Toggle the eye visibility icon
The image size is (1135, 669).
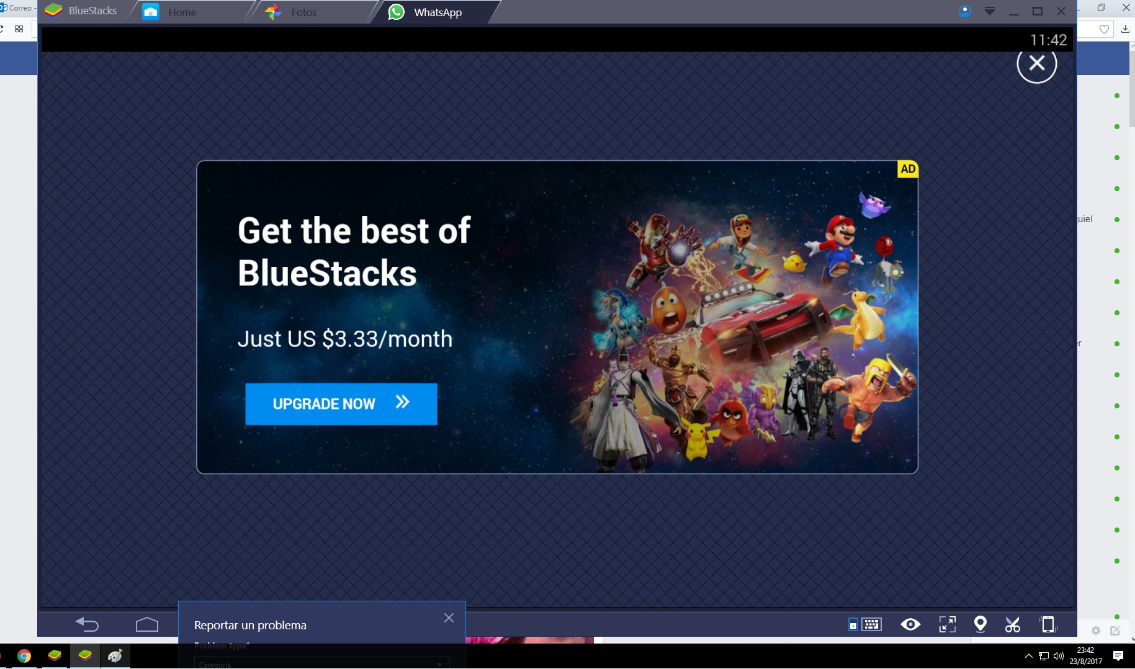click(910, 624)
